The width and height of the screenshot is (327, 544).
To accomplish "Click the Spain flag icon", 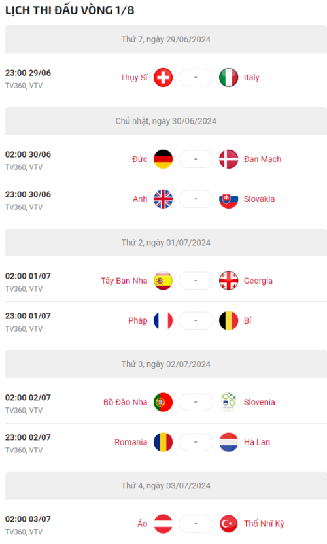I will (x=163, y=280).
